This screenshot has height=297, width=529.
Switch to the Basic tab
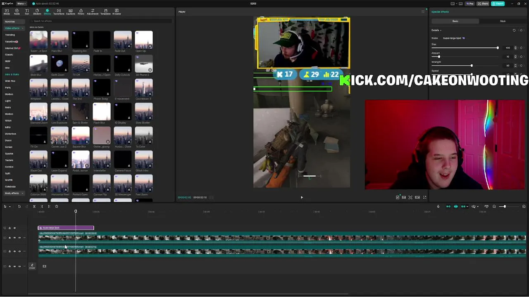pos(455,21)
